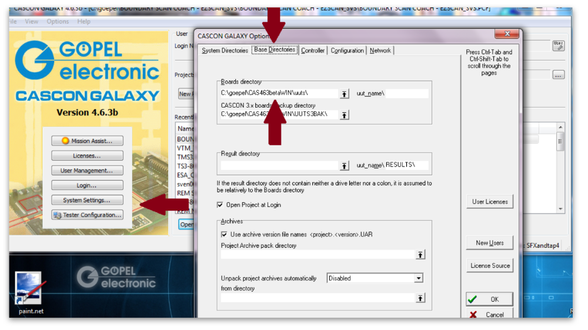The height and width of the screenshot is (330, 588).
Task: Click the uut_name\ field in Boards directory
Action: [x=406, y=93]
